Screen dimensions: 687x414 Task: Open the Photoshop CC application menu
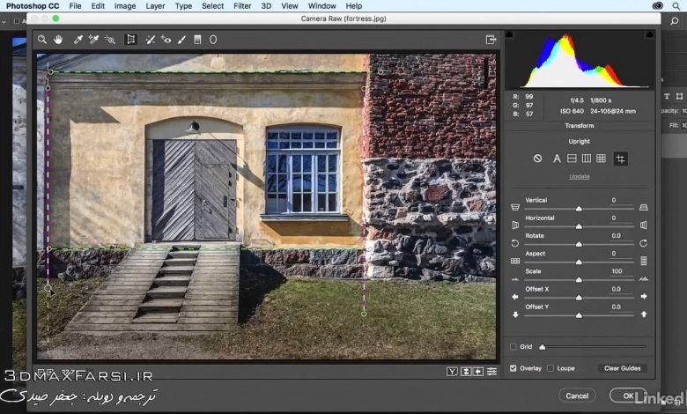[x=33, y=5]
